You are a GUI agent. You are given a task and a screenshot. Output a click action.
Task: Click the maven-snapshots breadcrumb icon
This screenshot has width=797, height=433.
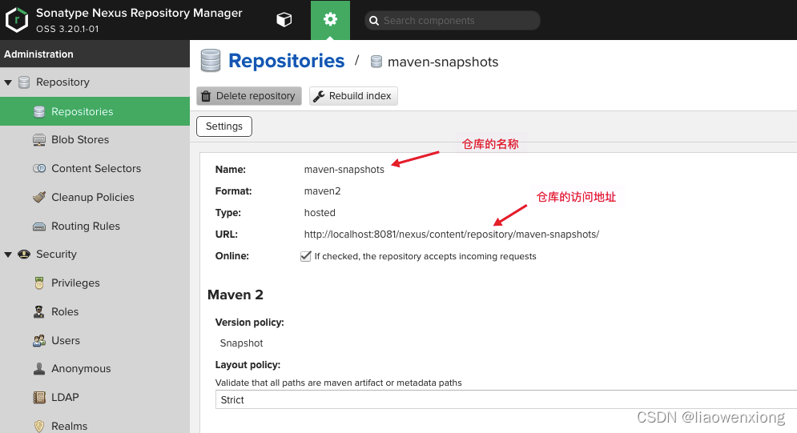click(x=376, y=62)
